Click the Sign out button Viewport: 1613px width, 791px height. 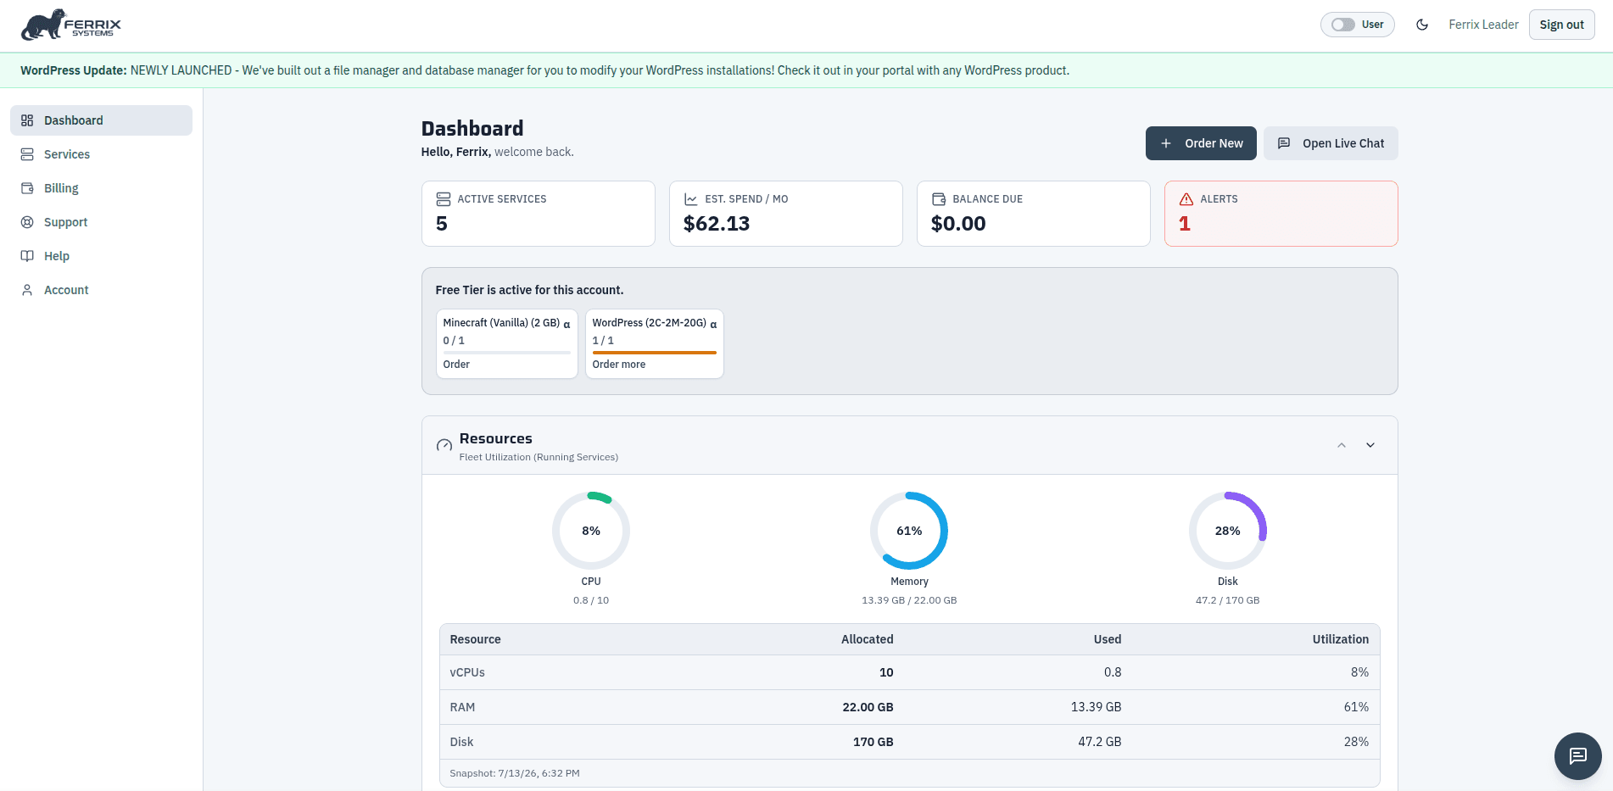click(x=1561, y=25)
